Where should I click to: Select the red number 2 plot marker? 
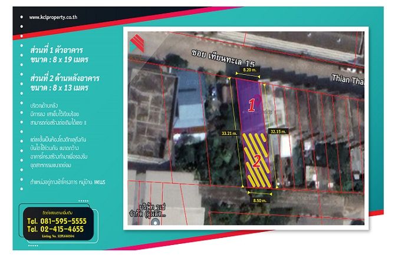[x=258, y=161]
